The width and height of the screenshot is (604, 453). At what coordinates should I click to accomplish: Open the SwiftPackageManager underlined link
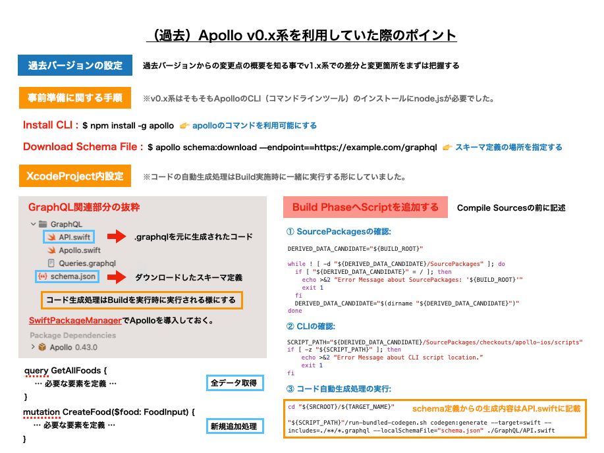pos(76,321)
